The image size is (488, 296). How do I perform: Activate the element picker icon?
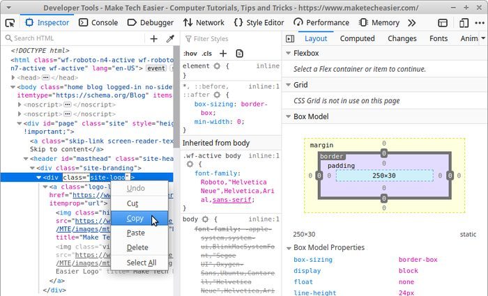point(10,23)
